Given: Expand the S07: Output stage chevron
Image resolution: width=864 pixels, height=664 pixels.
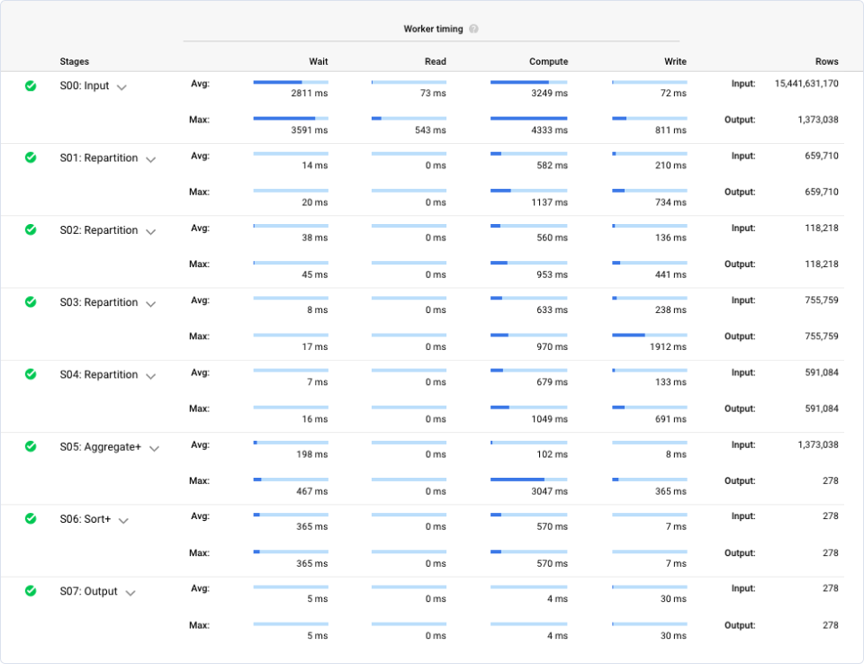Looking at the screenshot, I should pyautogui.click(x=130, y=593).
